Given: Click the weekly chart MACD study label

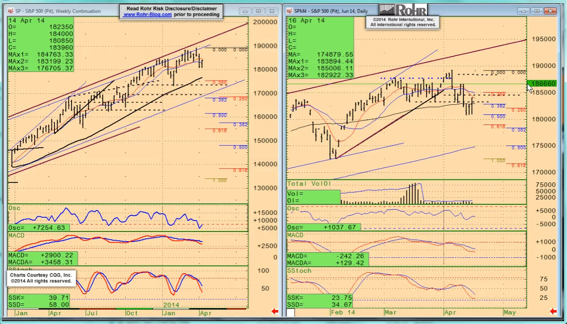Looking at the screenshot, I should tap(16, 235).
